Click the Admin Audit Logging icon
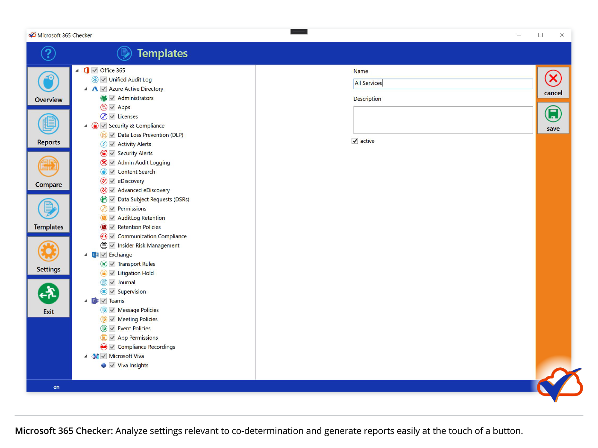Screen dimensions: 598x448 pos(104,163)
